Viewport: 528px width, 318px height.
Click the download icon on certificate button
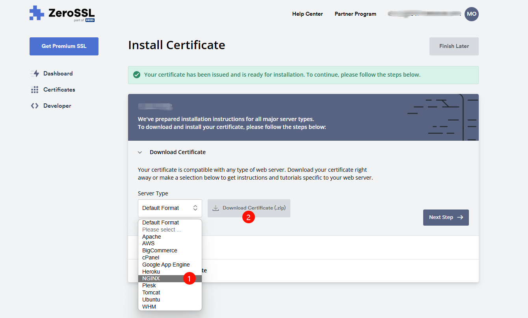[x=216, y=208]
